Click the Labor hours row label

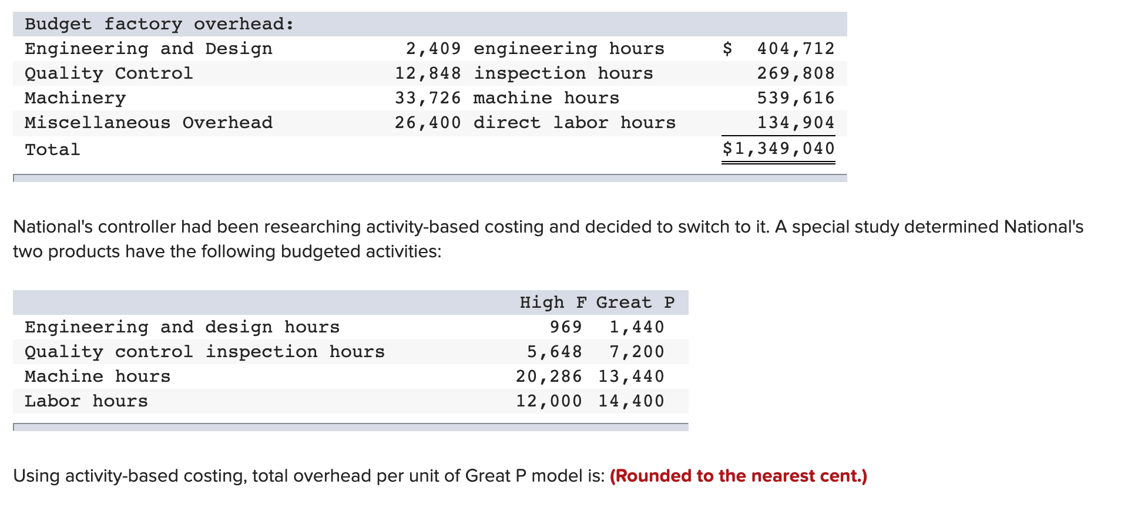pyautogui.click(x=85, y=401)
